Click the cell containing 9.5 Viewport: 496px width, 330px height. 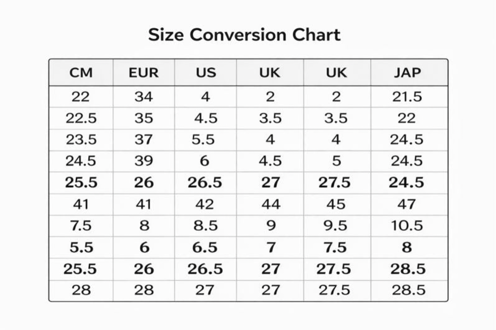coord(335,226)
